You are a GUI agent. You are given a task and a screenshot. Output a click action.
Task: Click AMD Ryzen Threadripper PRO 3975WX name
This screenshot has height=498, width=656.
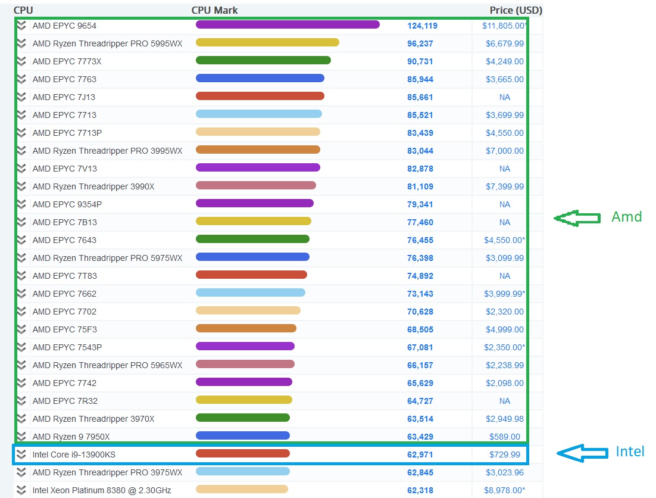108,472
